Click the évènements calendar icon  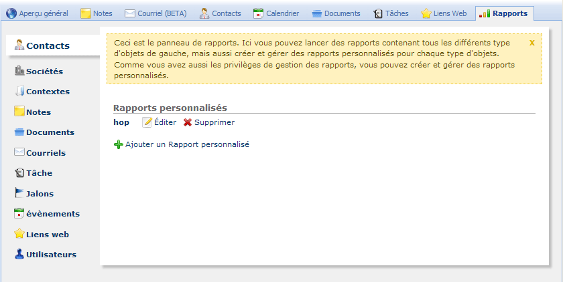tap(19, 213)
